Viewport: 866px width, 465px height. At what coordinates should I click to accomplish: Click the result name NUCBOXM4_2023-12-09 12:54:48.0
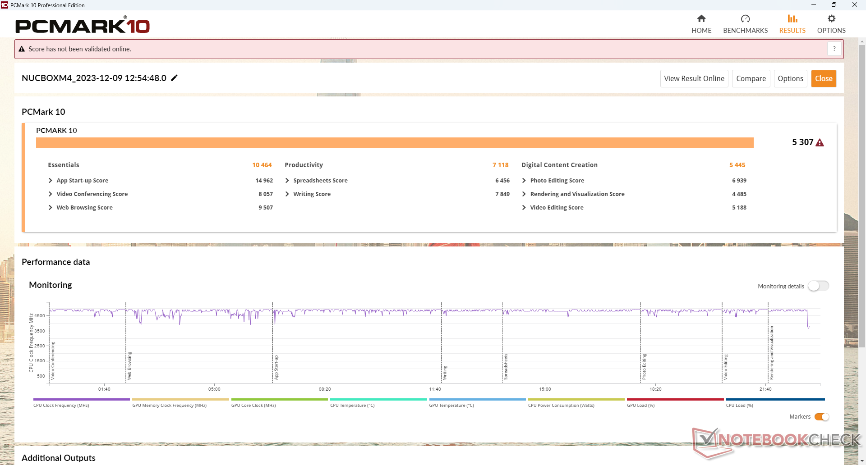(94, 78)
